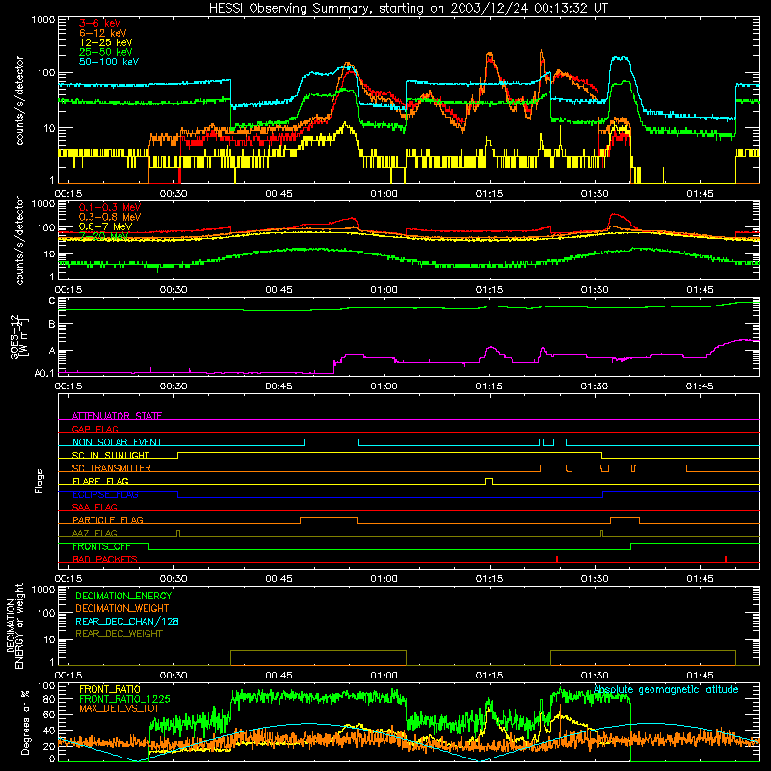
Task: Click the HESSI Observing Summary plot title
Action: click(408, 9)
